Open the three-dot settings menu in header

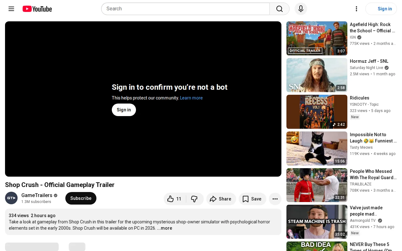356,9
